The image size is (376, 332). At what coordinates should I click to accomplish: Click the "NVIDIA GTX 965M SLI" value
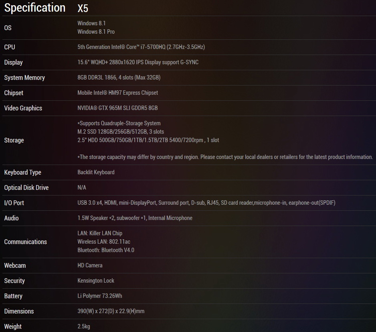(117, 108)
